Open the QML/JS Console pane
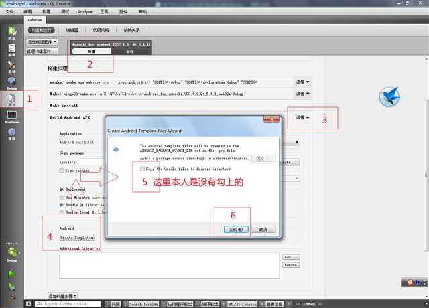The image size is (429, 308). [x=239, y=304]
